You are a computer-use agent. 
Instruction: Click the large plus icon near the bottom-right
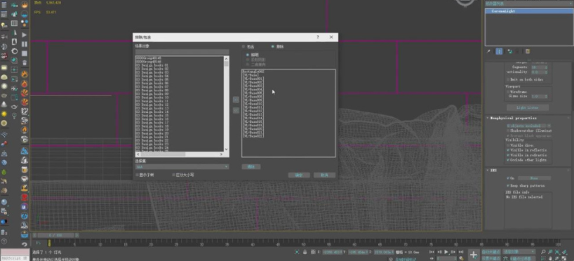(x=474, y=255)
